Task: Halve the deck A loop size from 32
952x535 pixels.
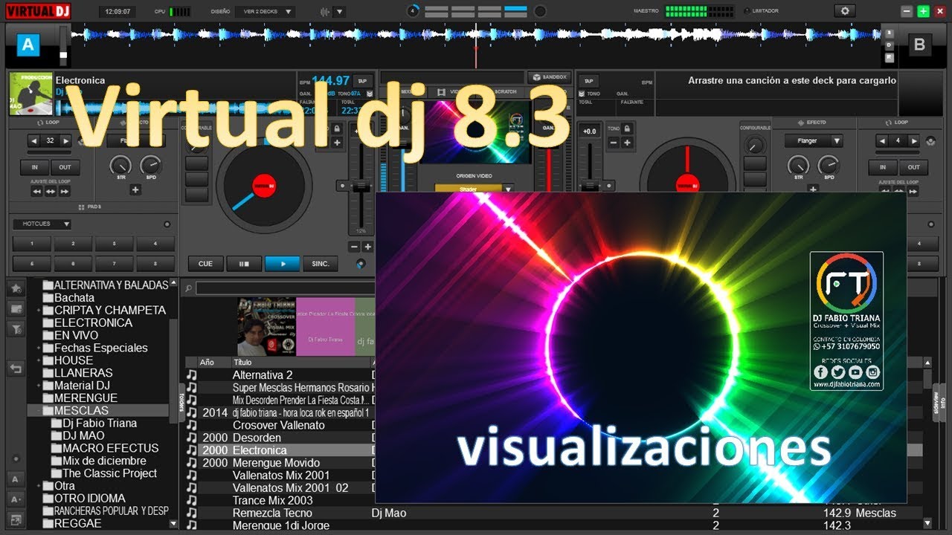Action: 34,140
